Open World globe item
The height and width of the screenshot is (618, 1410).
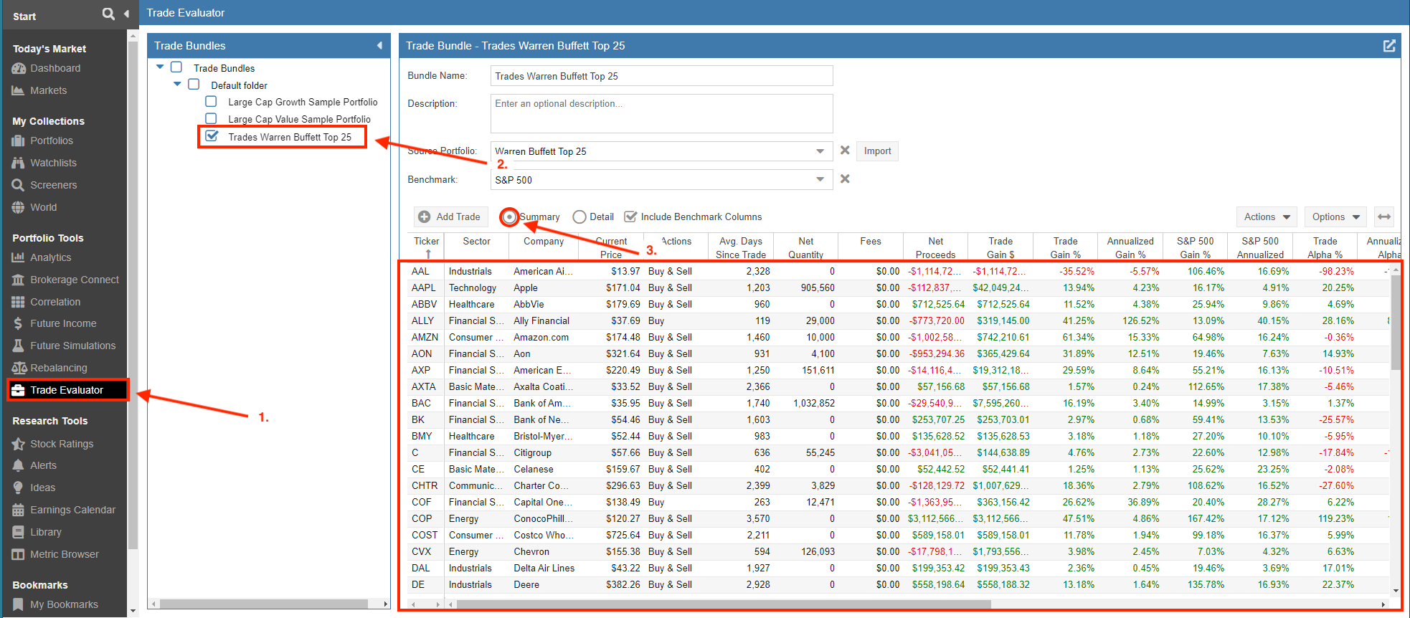[43, 207]
